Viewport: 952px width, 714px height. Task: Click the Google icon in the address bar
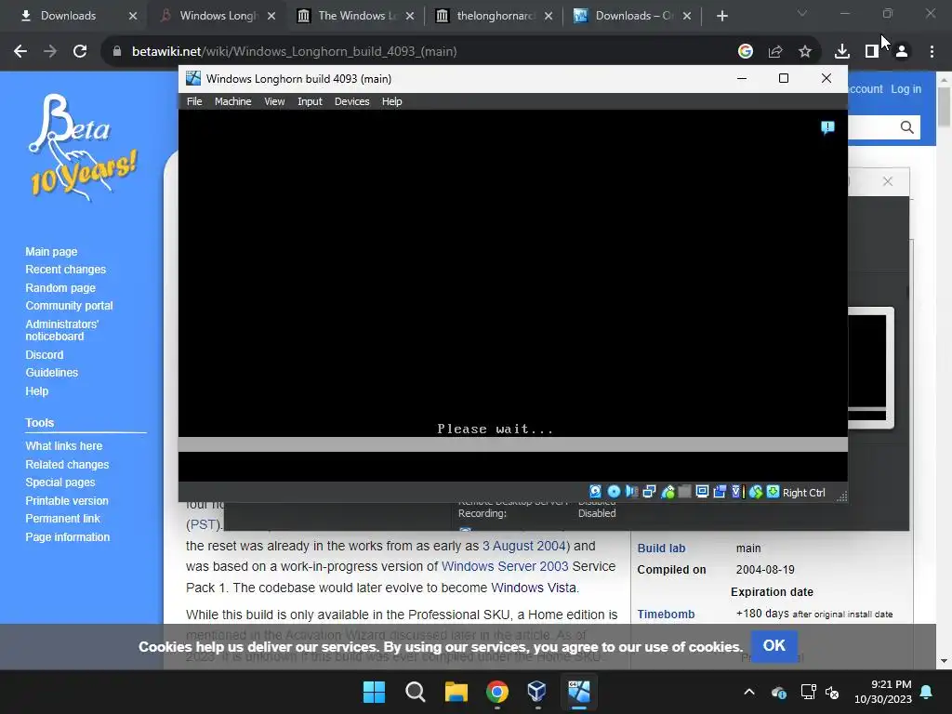point(746,52)
